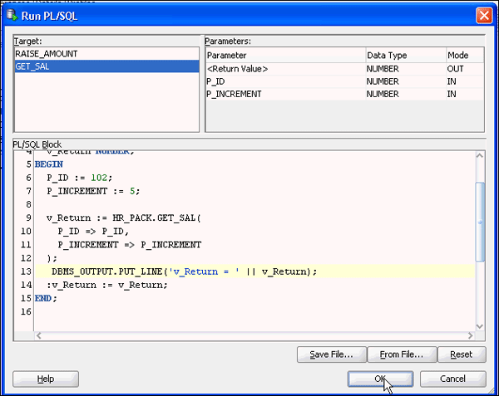Click line 11 P_INCREMENT => P_INCREMENT
The image size is (499, 396).
click(x=130, y=245)
